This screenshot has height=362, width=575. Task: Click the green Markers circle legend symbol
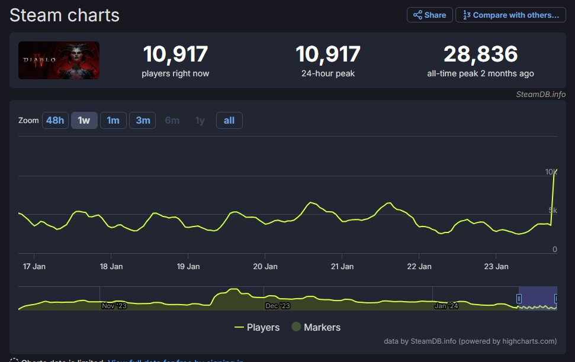(x=296, y=327)
